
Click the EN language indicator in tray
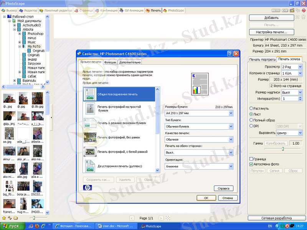click(270, 226)
